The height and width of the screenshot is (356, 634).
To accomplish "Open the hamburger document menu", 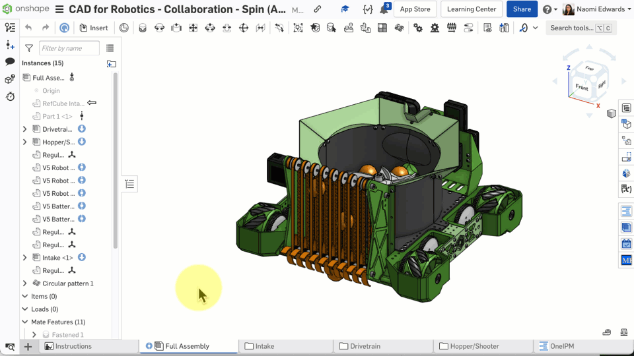I will click(59, 9).
